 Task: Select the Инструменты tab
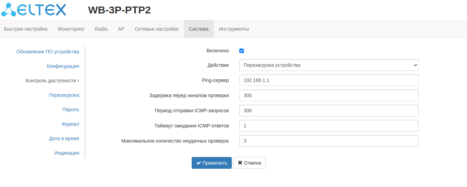click(234, 29)
